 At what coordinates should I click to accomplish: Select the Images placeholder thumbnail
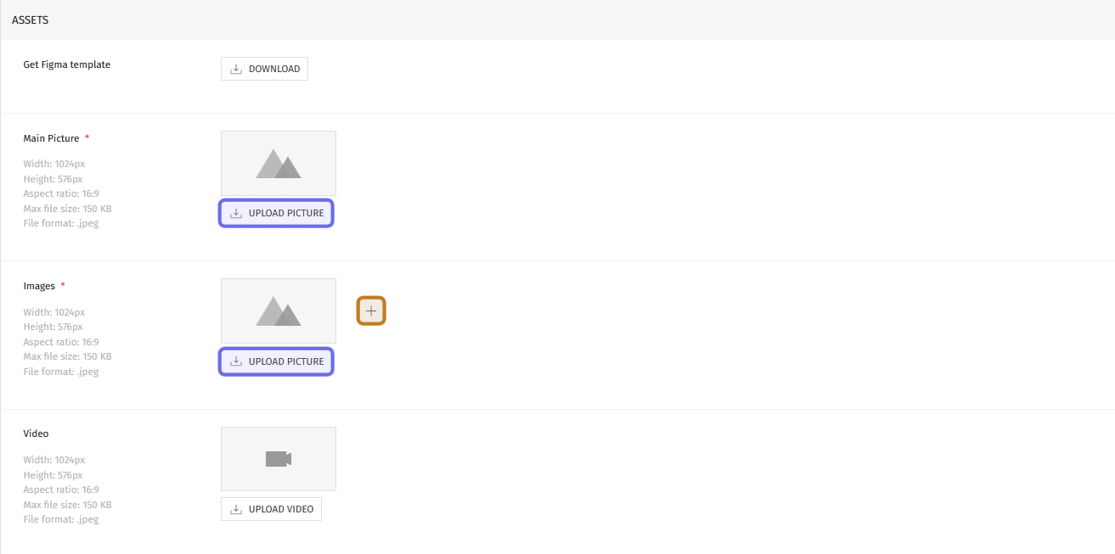pyautogui.click(x=279, y=311)
